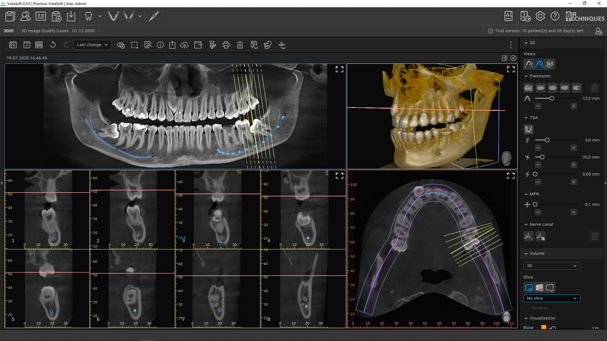Open the dental arch dropdown arrow
Image resolution: width=607 pixels, height=341 pixels.
pyautogui.click(x=140, y=16)
